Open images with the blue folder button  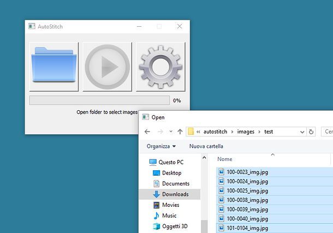point(54,67)
